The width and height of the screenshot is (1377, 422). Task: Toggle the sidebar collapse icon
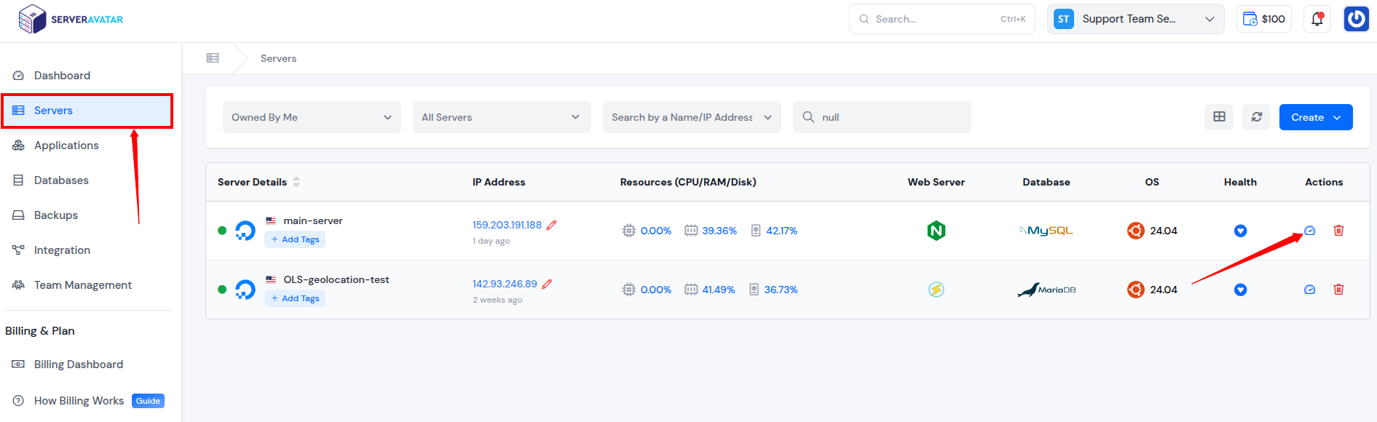pyautogui.click(x=213, y=58)
